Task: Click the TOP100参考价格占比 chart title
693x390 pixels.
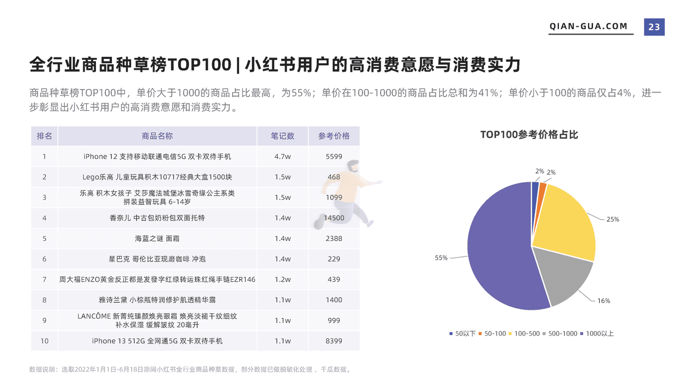Action: tap(529, 135)
